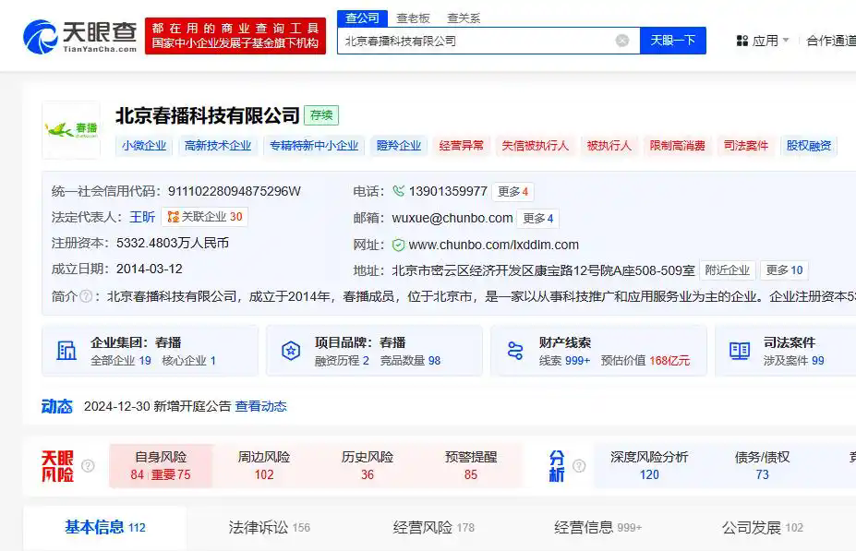Click 预估价值 168亿元 link

645,361
